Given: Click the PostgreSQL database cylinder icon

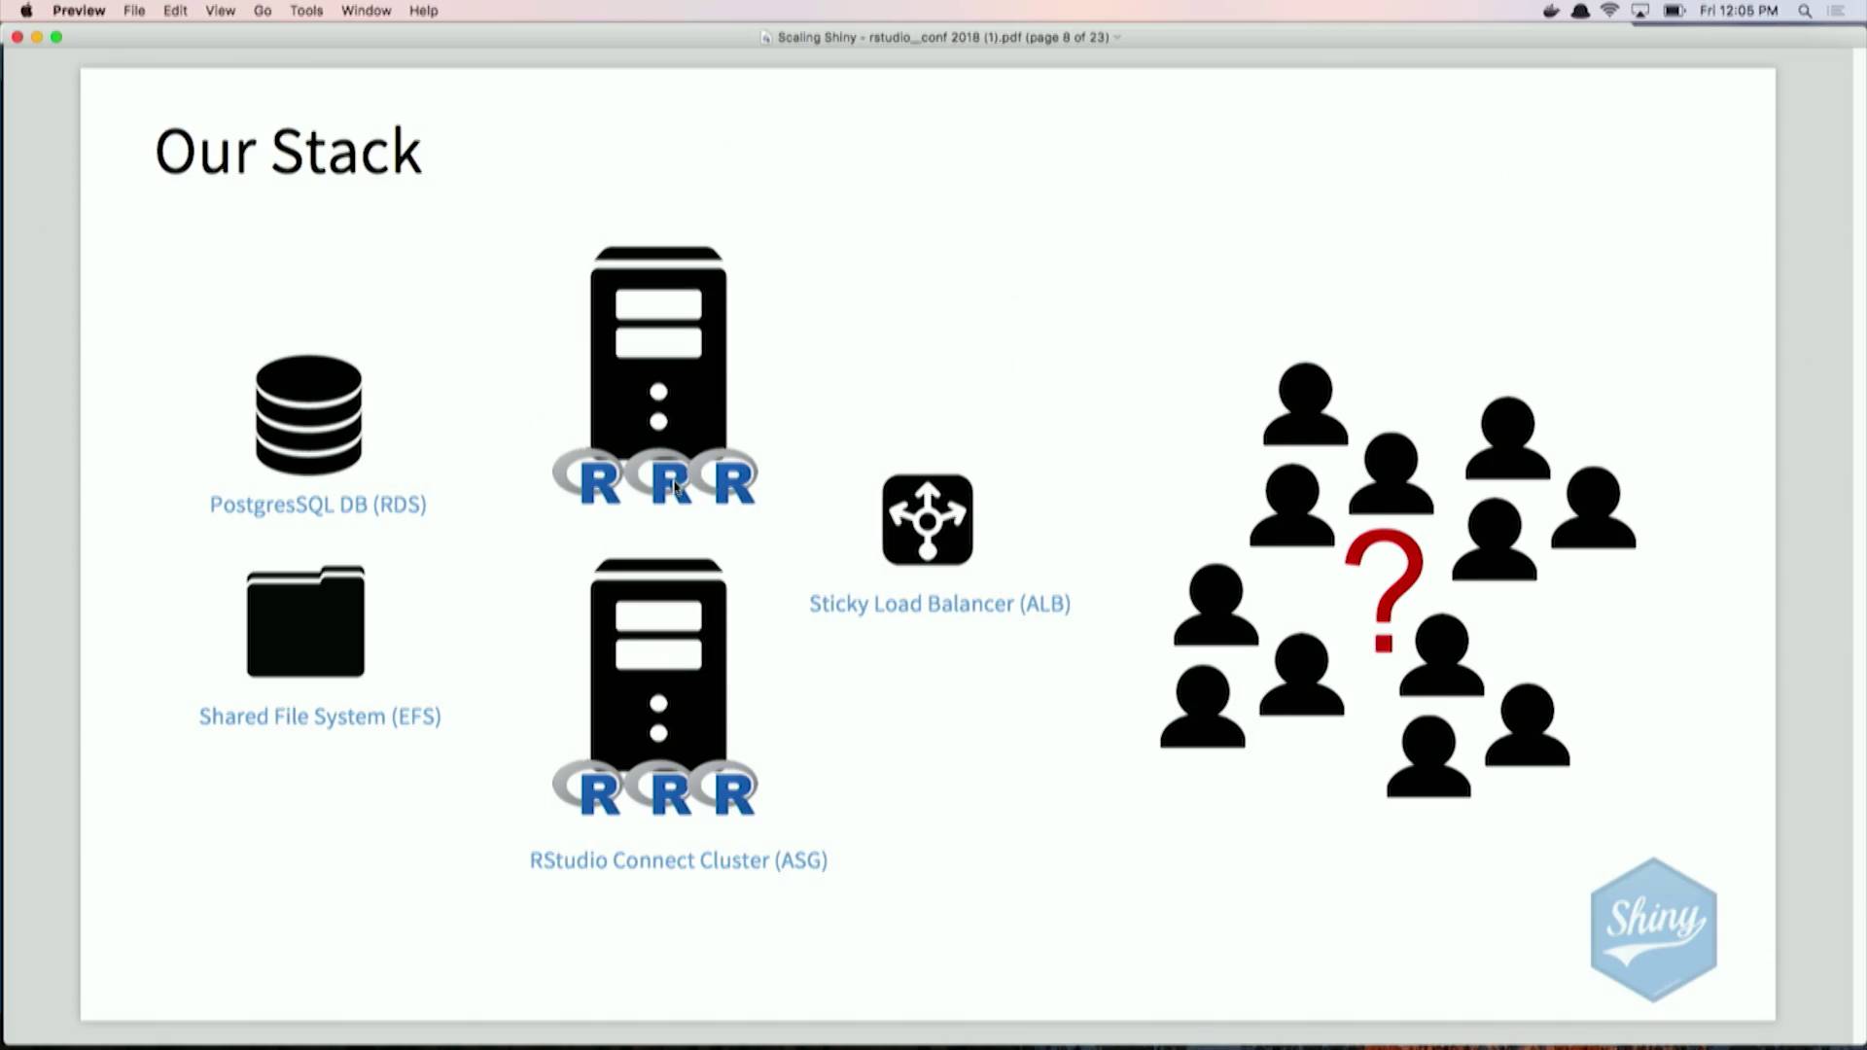Looking at the screenshot, I should click(308, 414).
